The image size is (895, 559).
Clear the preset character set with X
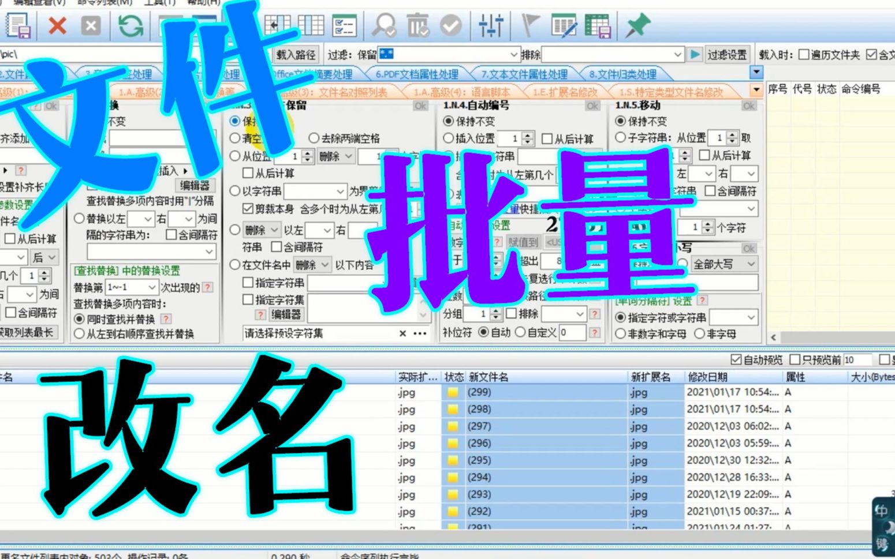click(402, 333)
